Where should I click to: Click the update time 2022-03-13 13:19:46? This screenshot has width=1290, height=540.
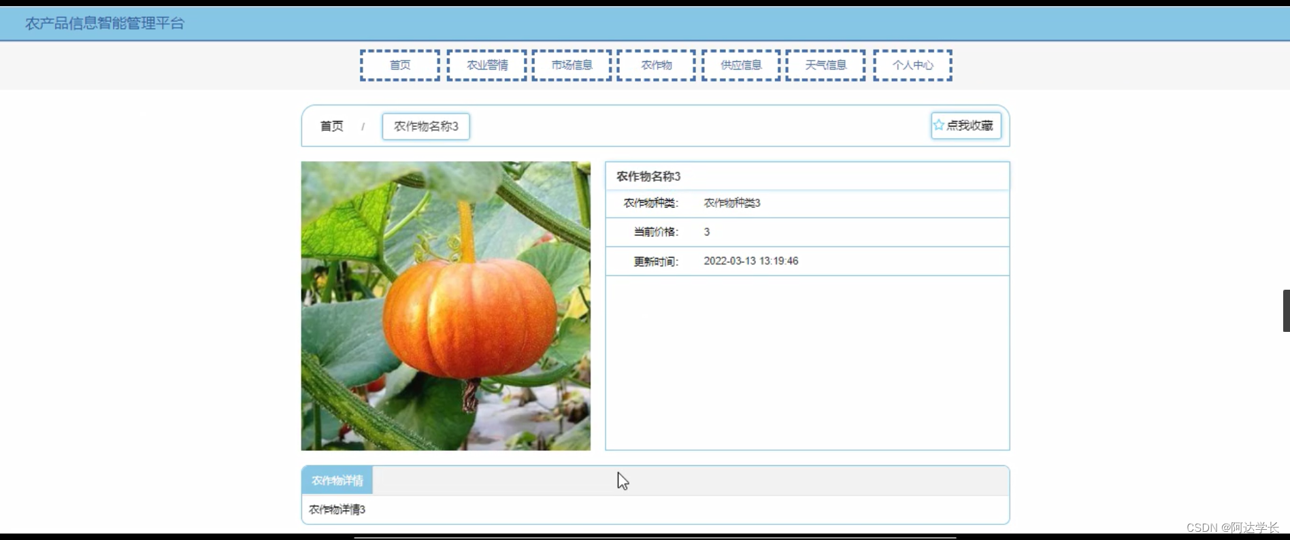[x=751, y=261]
